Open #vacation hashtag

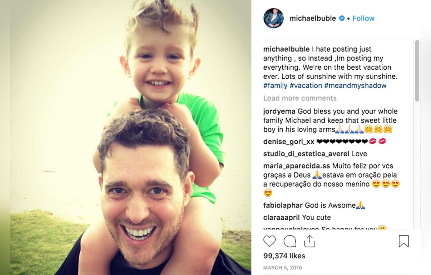[x=306, y=85]
